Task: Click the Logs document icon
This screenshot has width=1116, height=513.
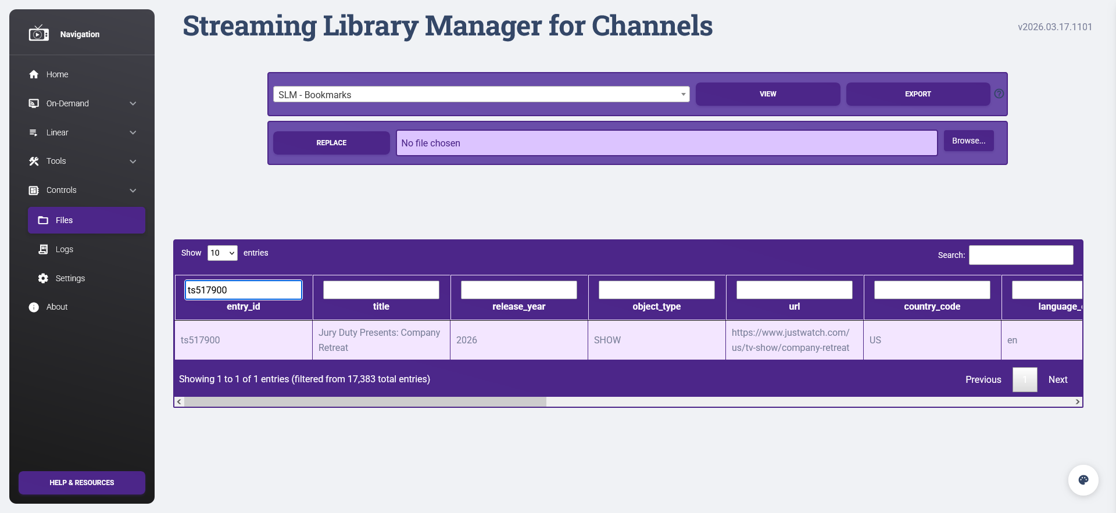Action: point(43,249)
